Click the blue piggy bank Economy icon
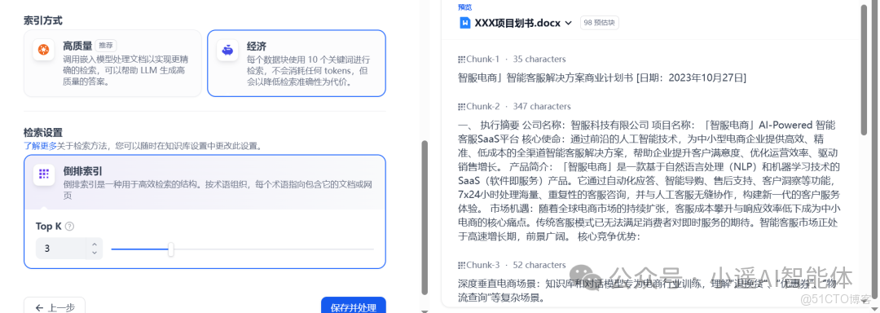Screen dimensions: 880x313 pyautogui.click(x=228, y=51)
